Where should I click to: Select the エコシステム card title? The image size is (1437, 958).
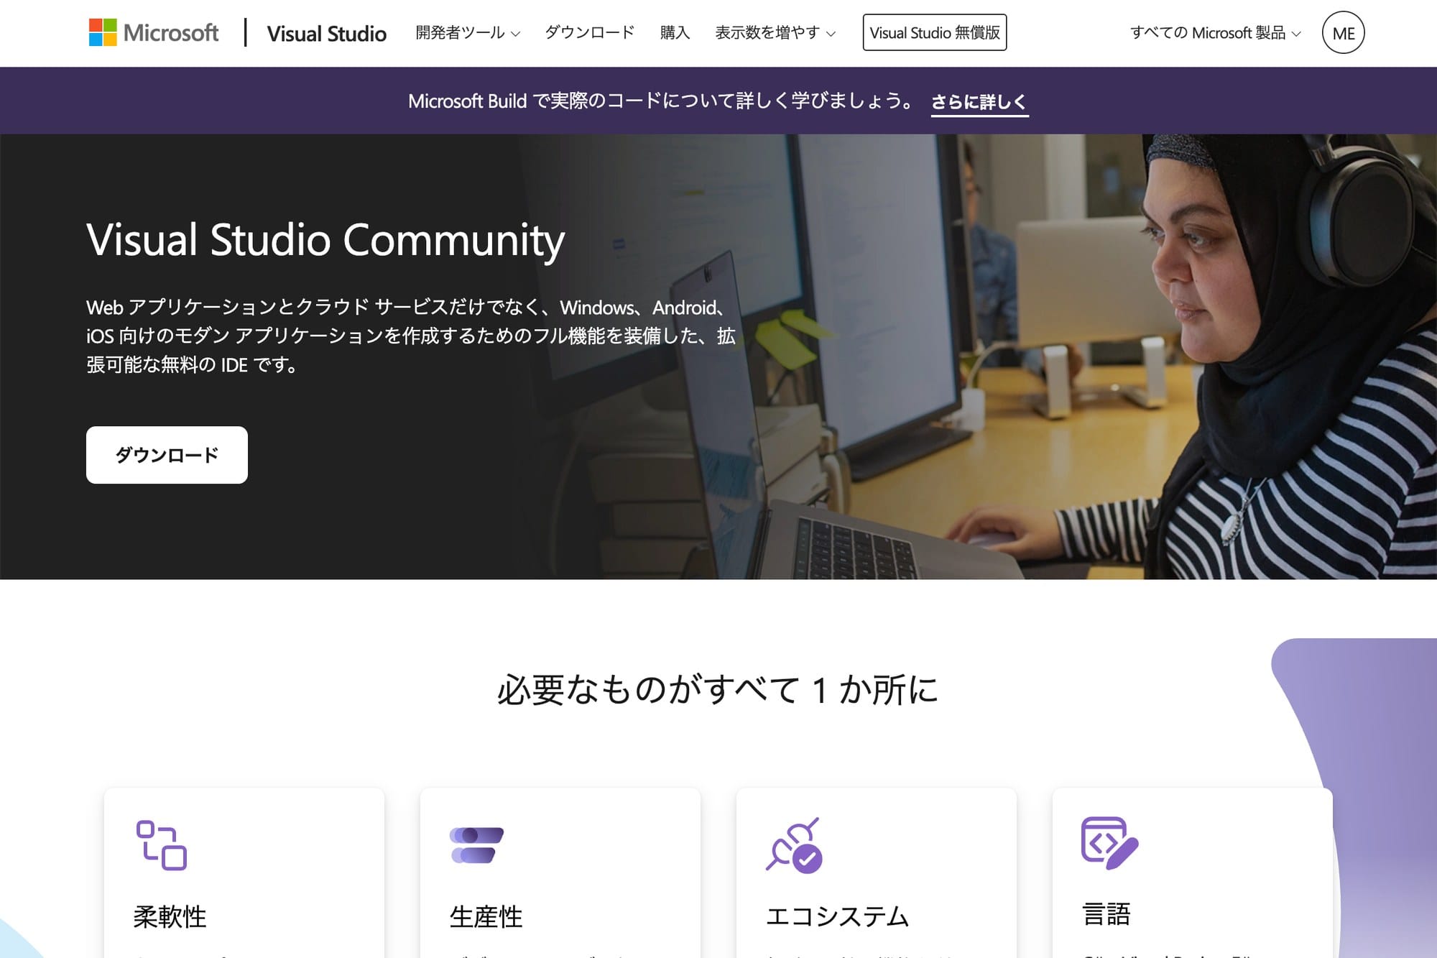[x=837, y=916]
